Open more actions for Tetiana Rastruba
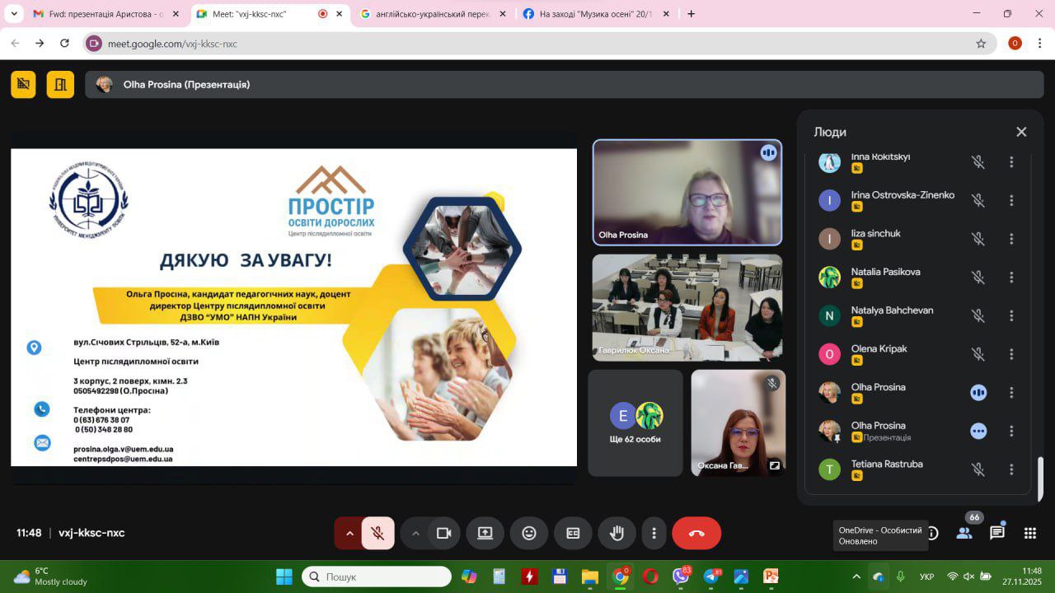The width and height of the screenshot is (1055, 593). coord(1011,469)
